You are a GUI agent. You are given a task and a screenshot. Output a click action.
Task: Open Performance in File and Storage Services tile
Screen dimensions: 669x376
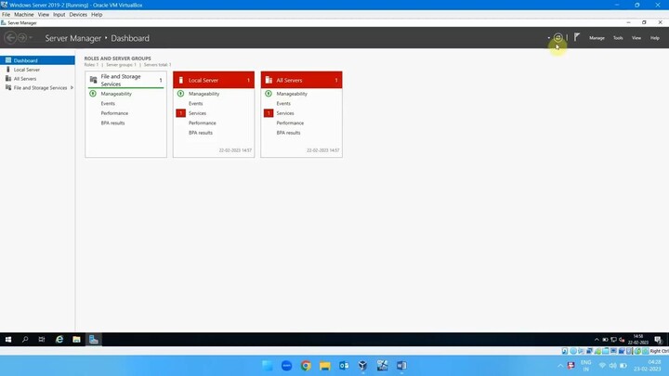114,113
